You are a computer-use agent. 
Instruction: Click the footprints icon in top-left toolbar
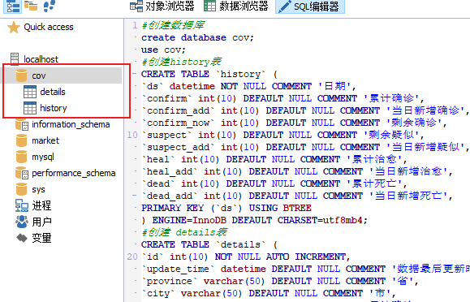(x=50, y=6)
